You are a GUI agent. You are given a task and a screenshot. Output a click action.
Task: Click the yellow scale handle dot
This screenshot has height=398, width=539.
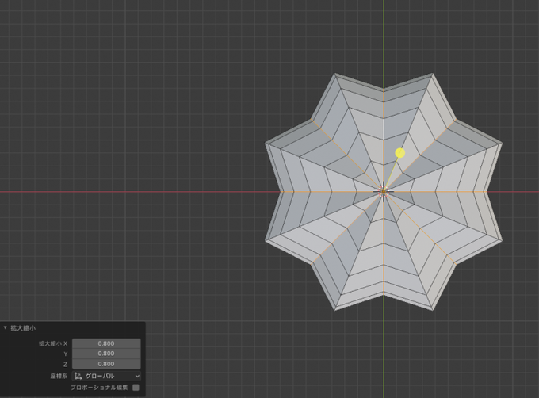point(400,153)
